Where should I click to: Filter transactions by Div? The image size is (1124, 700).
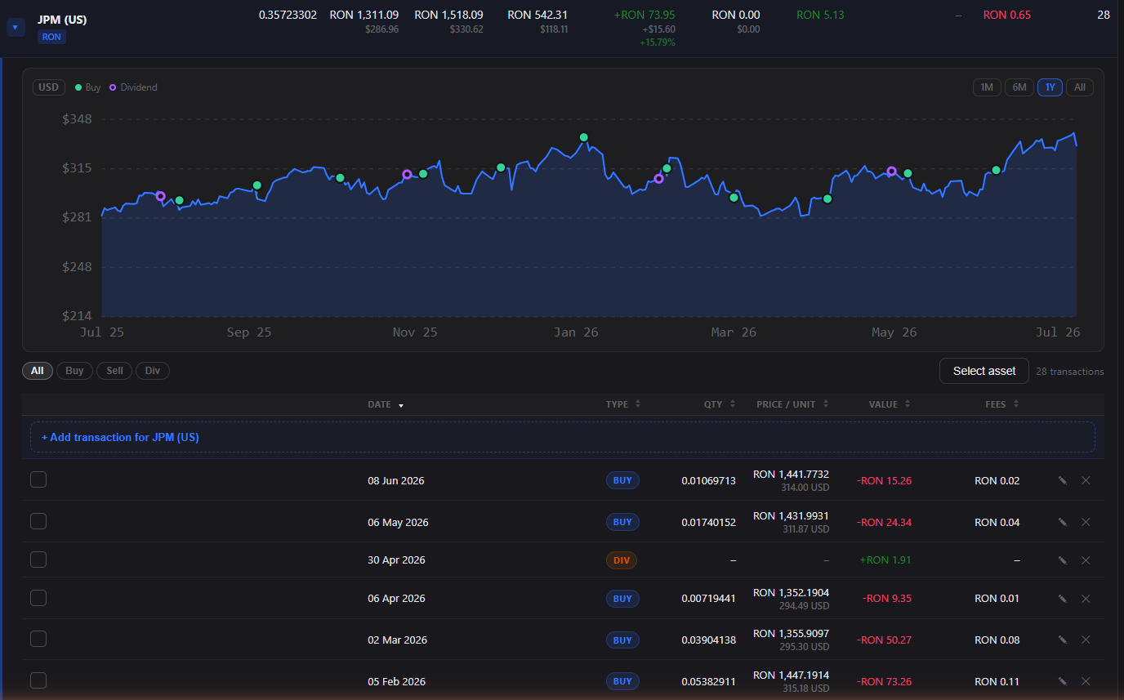click(153, 371)
